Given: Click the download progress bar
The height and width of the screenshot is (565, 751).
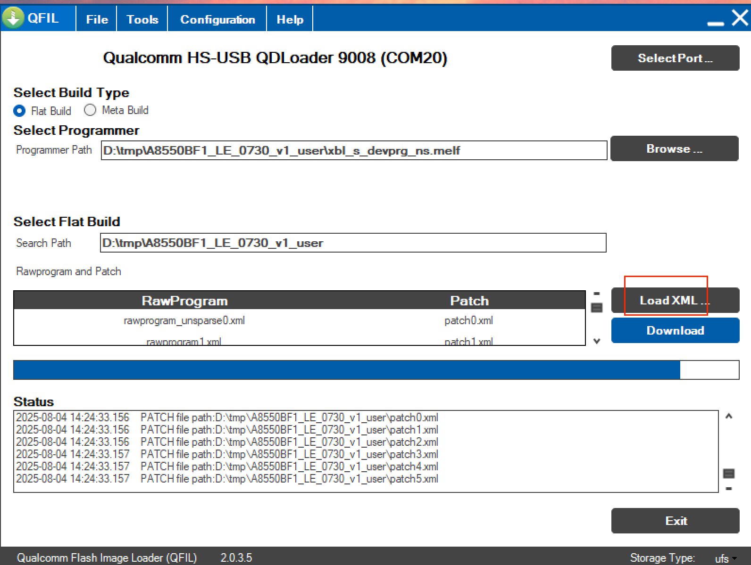Looking at the screenshot, I should (376, 370).
